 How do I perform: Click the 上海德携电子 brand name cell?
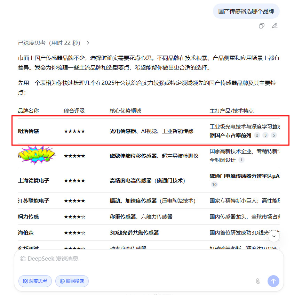pos(34,181)
